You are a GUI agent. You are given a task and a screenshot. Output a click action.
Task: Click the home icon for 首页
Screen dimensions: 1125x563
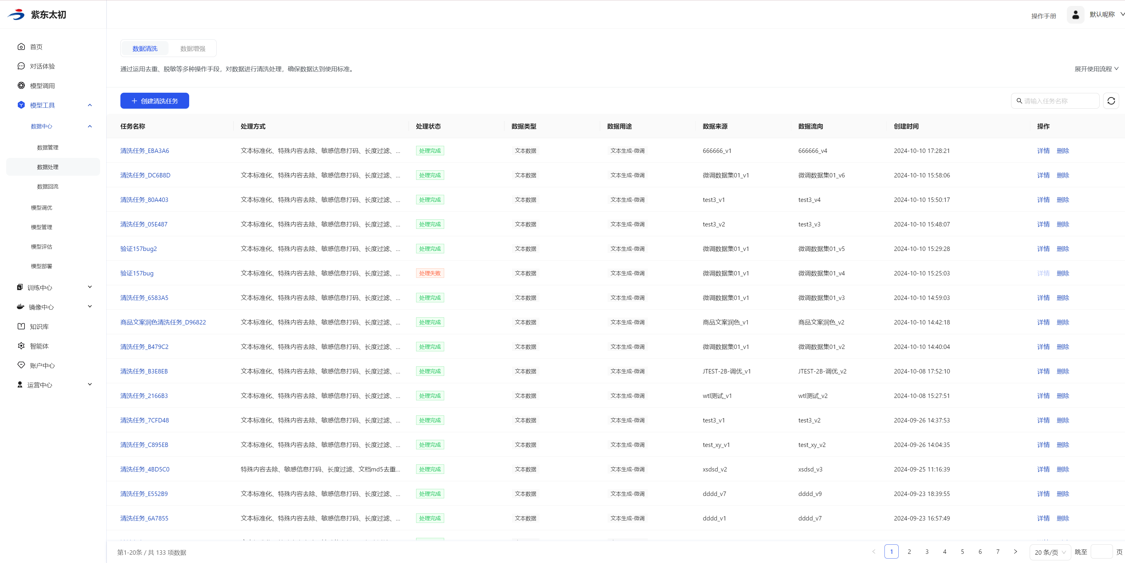[21, 47]
